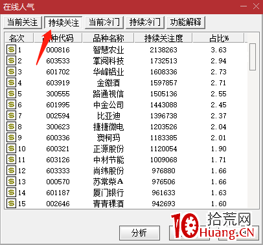This screenshot has height=245, width=263.
Task: Click the stock name 捷捷微电
Action: [x=108, y=127]
